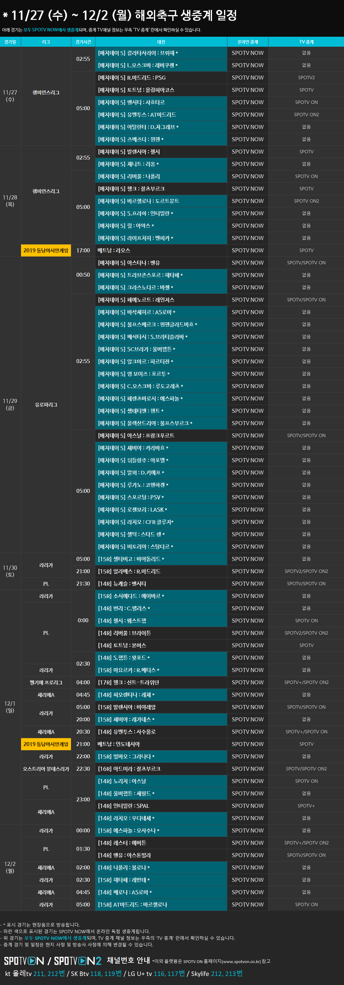344x985 pixels.
Task: Click the 맨유 : 아스톤빌라 match row
Action: pos(161,855)
